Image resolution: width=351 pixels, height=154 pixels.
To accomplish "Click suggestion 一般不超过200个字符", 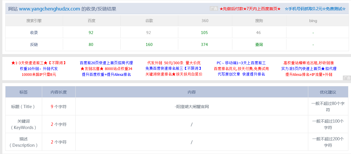I will [328, 142].
